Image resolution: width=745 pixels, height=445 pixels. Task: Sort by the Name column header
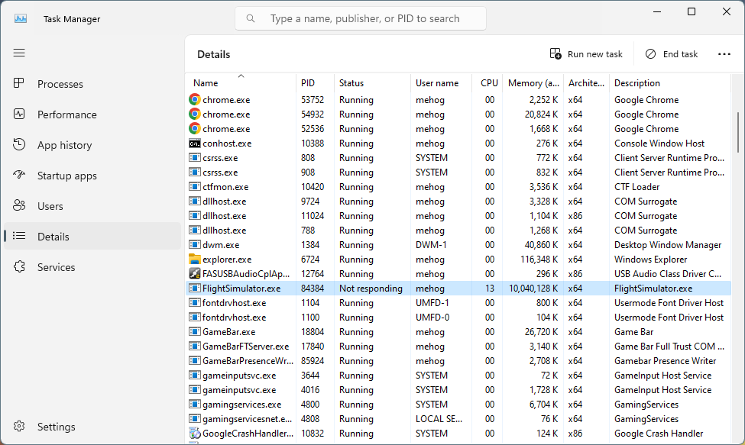241,83
